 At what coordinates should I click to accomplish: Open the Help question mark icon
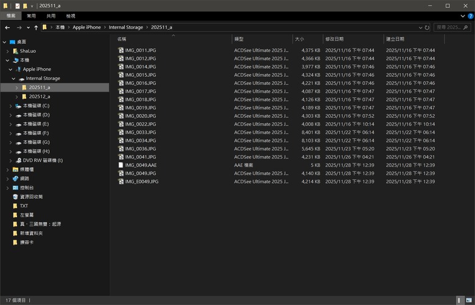coord(471,16)
